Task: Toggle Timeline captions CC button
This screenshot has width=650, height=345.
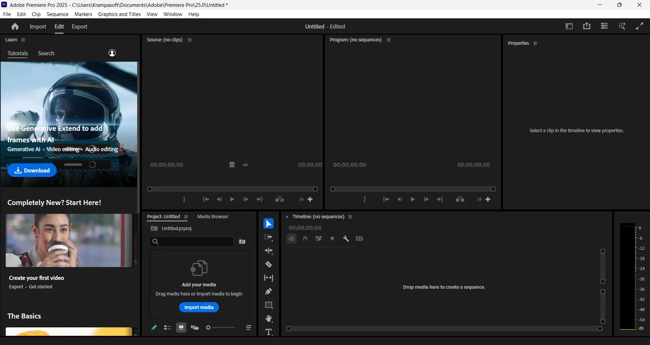Action: click(360, 239)
